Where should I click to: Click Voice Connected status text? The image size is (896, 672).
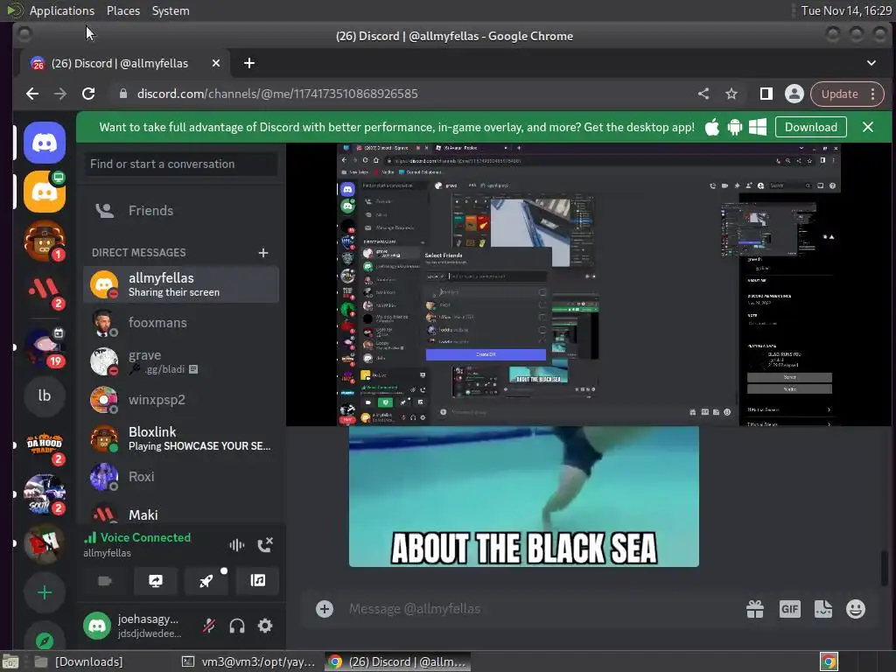coord(146,538)
